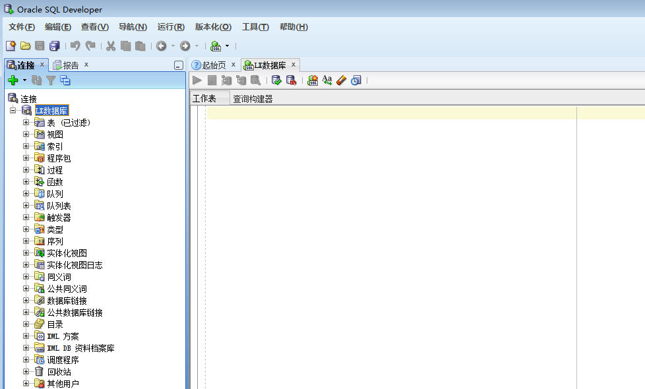
Task: Open the 运行(R) menu
Action: (171, 27)
